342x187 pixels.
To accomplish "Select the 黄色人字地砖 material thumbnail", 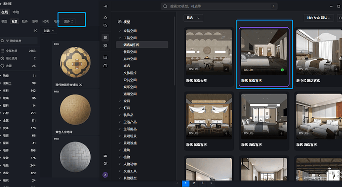I will click(75, 109).
